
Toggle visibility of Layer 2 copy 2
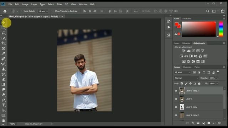pos(176,115)
